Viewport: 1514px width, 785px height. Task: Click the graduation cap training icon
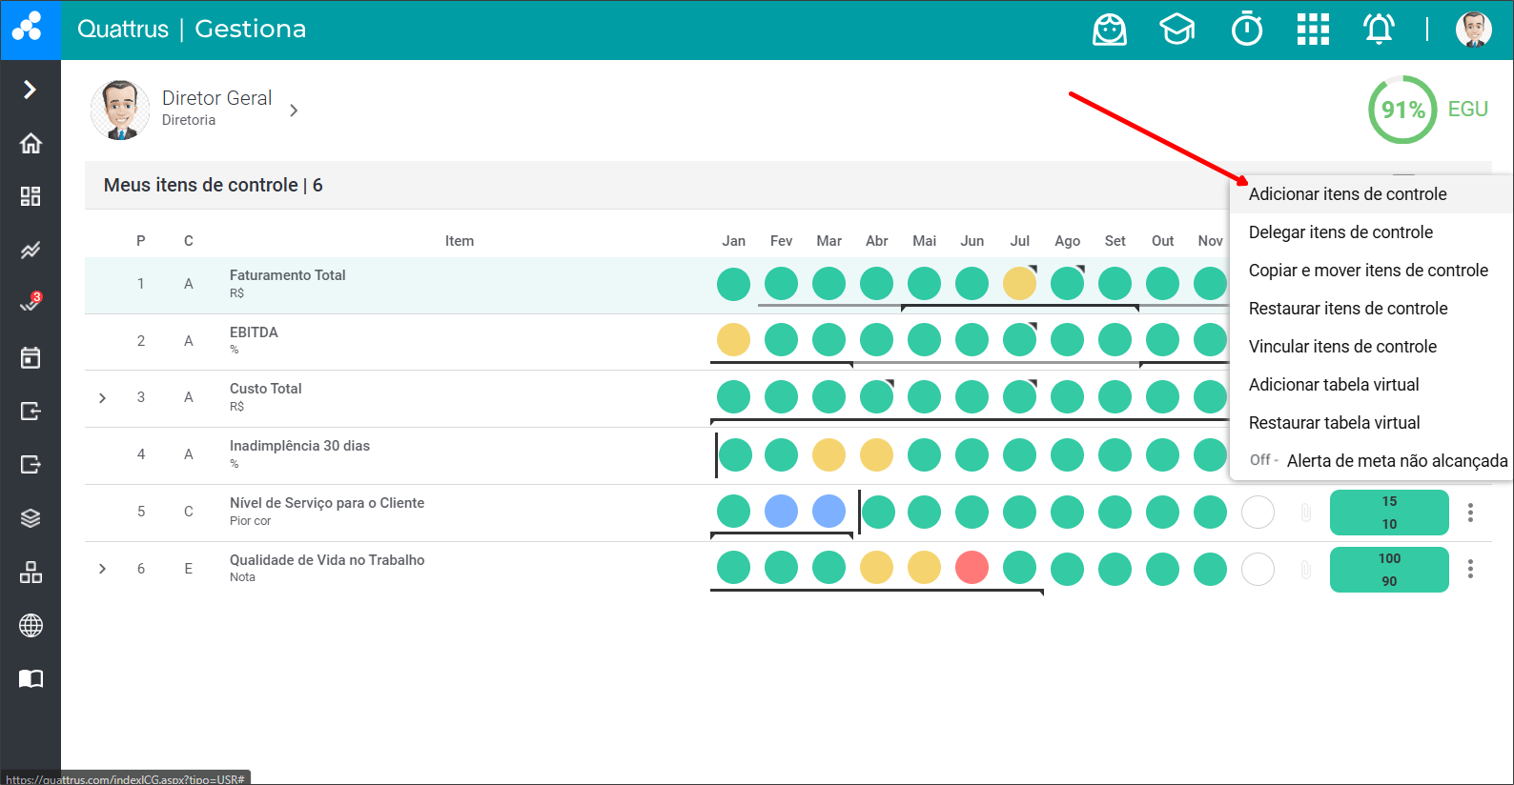[x=1177, y=30]
